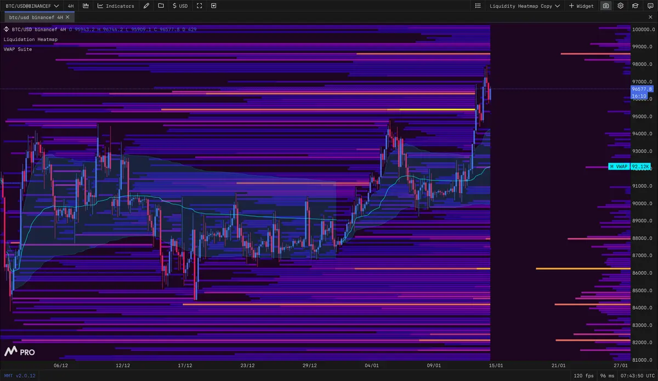
Task: Click the current price tag 96577.8
Action: 642,89
